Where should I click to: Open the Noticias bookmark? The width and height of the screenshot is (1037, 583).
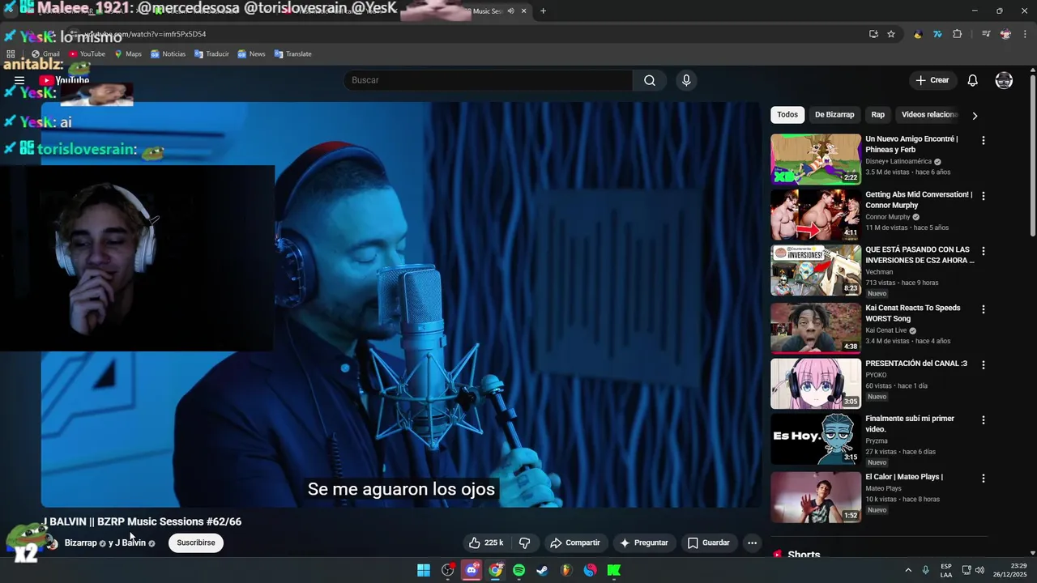[168, 53]
